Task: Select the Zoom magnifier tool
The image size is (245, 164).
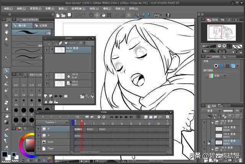Action: click(x=6, y=25)
